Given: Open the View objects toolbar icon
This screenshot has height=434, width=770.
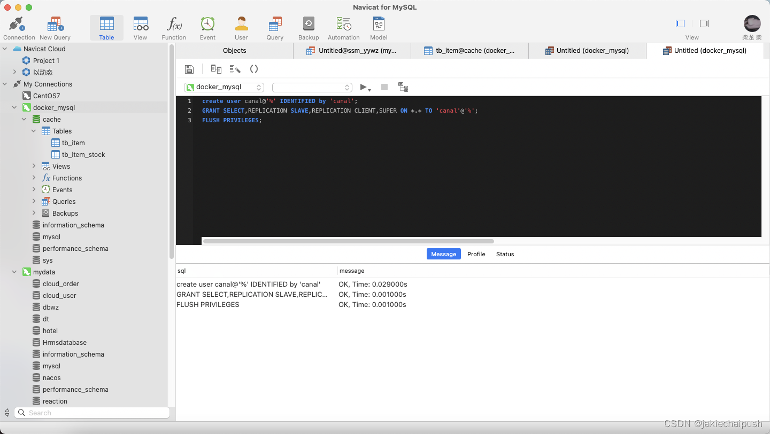Looking at the screenshot, I should 140,28.
